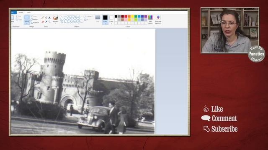Open the Rotate dropdown
This screenshot has width=268, height=150.
35,22
